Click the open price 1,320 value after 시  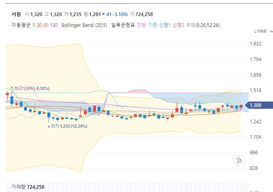click(36, 14)
